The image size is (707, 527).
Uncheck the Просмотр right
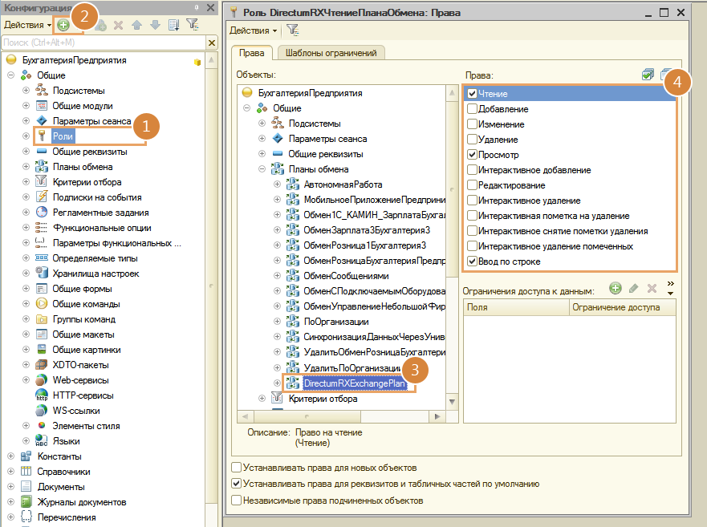tap(473, 155)
